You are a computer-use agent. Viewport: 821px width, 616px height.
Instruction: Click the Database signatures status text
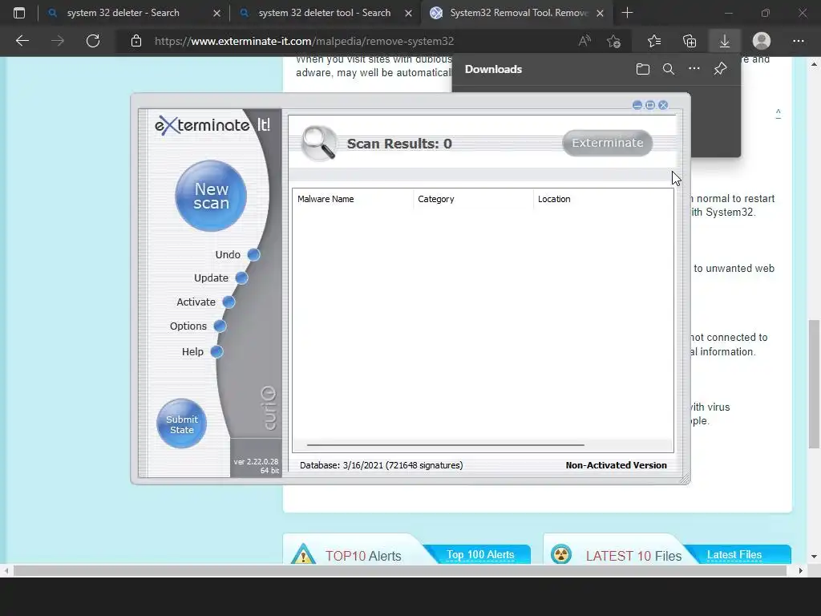coord(381,465)
